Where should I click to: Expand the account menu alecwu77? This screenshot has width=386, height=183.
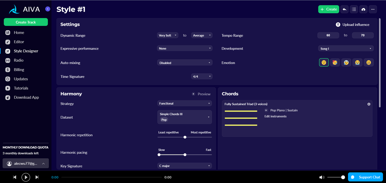[26, 163]
